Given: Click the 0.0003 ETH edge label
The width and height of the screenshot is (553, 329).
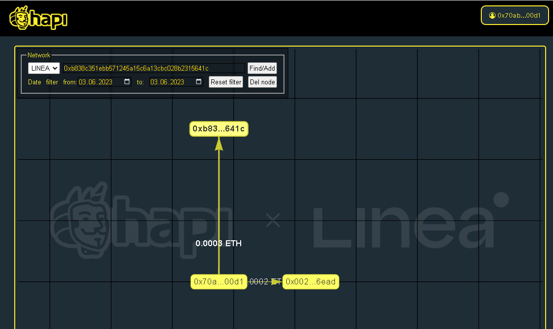Looking at the screenshot, I should [x=219, y=243].
